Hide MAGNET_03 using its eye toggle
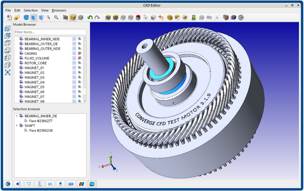This screenshot has height=191, width=304. click(79, 77)
